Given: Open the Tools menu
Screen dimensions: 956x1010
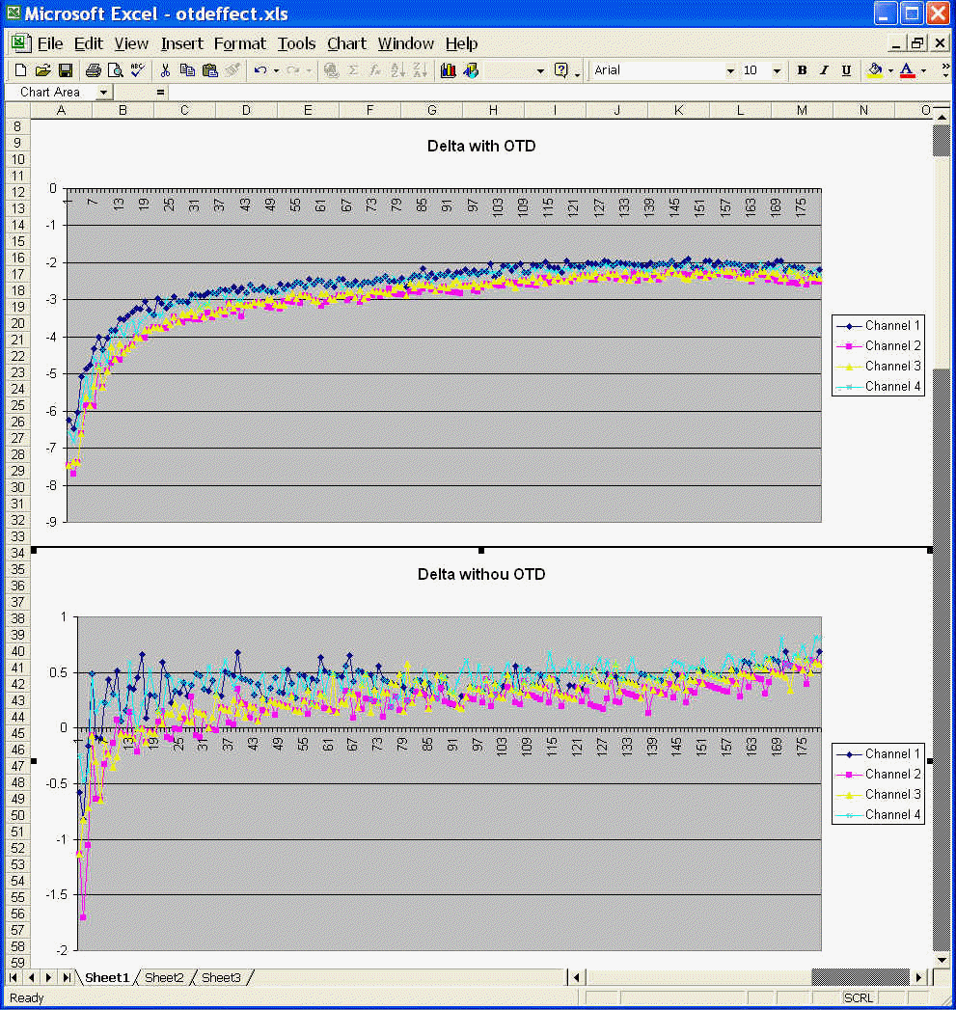Looking at the screenshot, I should pyautogui.click(x=296, y=43).
